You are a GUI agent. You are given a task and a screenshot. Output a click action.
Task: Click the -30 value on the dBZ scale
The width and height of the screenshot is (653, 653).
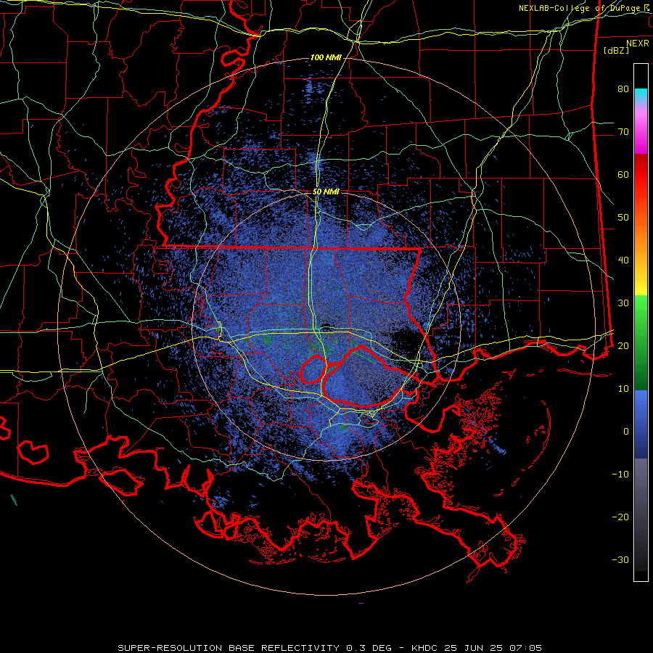pos(620,559)
